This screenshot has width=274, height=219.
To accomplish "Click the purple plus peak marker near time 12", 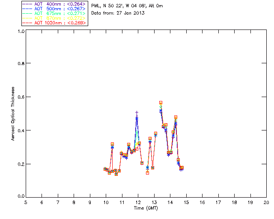I will tap(137, 112).
